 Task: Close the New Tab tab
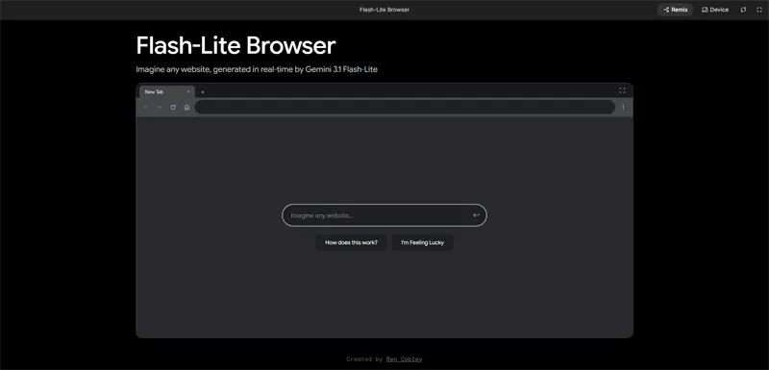(x=188, y=91)
